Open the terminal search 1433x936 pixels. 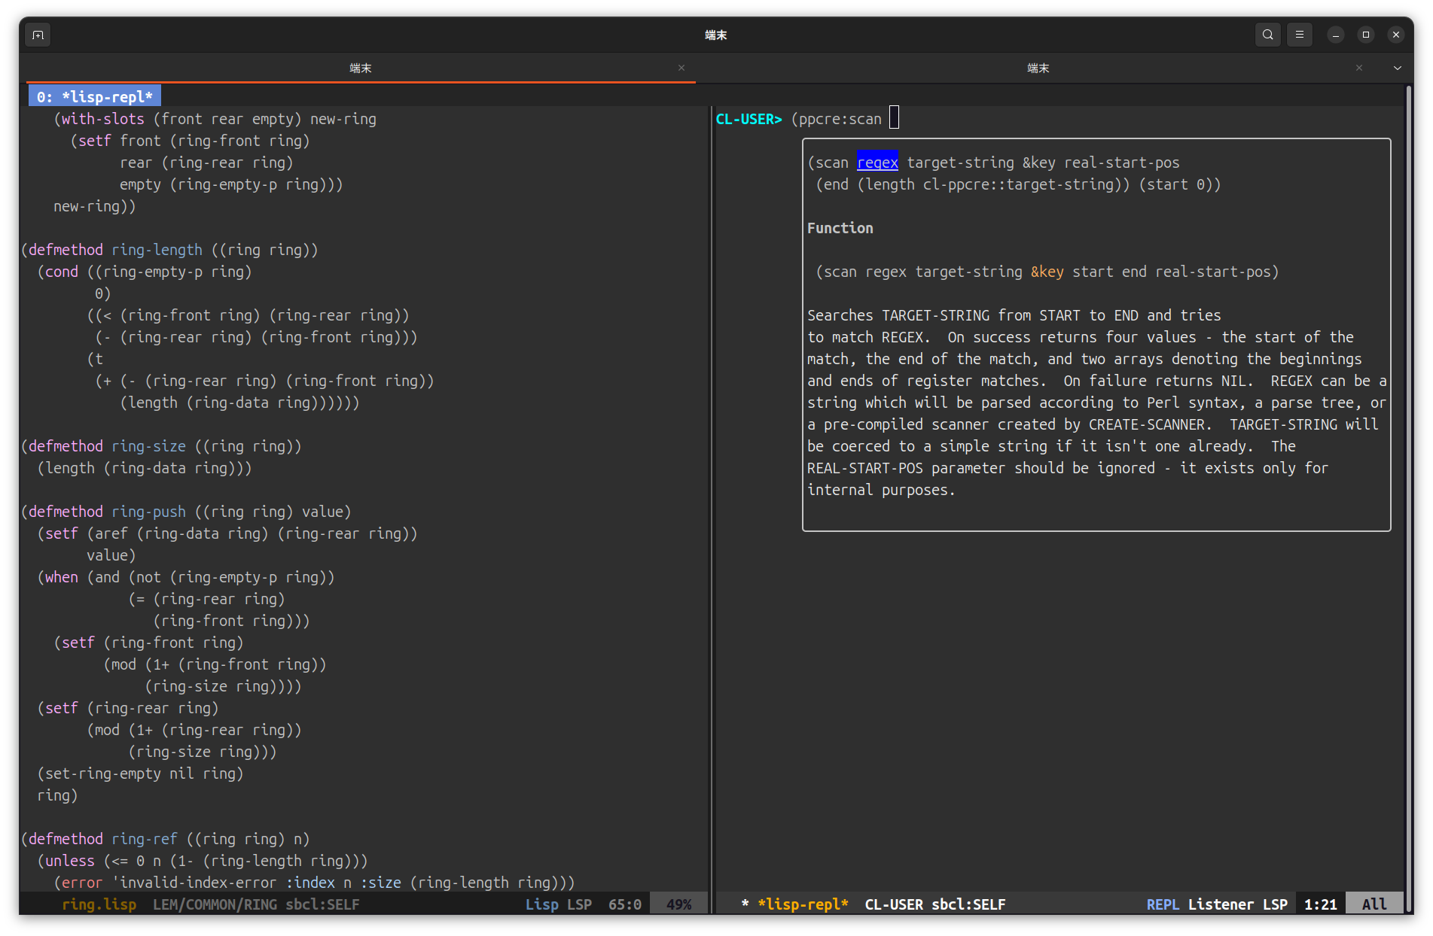1268,35
